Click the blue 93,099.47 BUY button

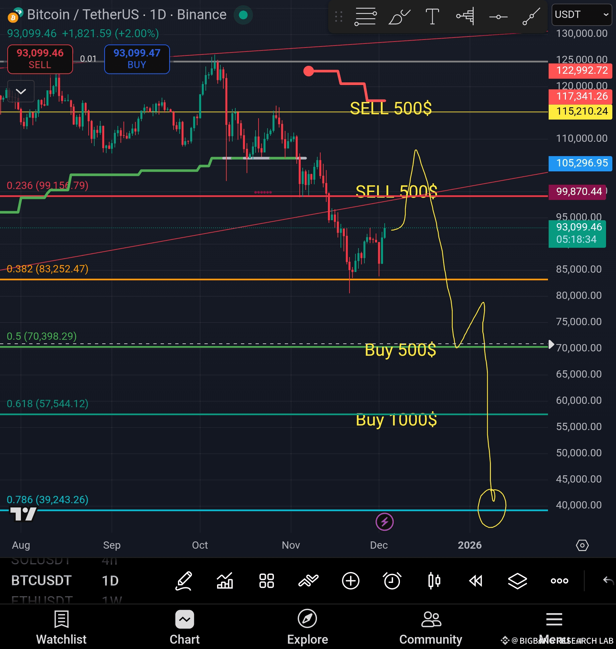137,59
